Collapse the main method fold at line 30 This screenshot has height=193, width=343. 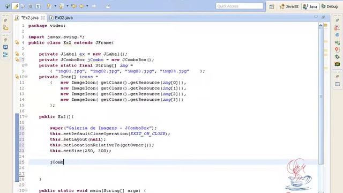[26, 190]
